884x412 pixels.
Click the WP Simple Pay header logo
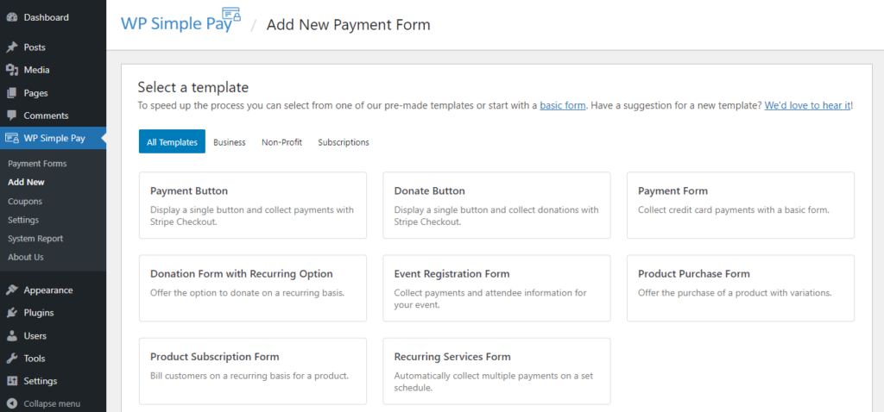(x=180, y=22)
